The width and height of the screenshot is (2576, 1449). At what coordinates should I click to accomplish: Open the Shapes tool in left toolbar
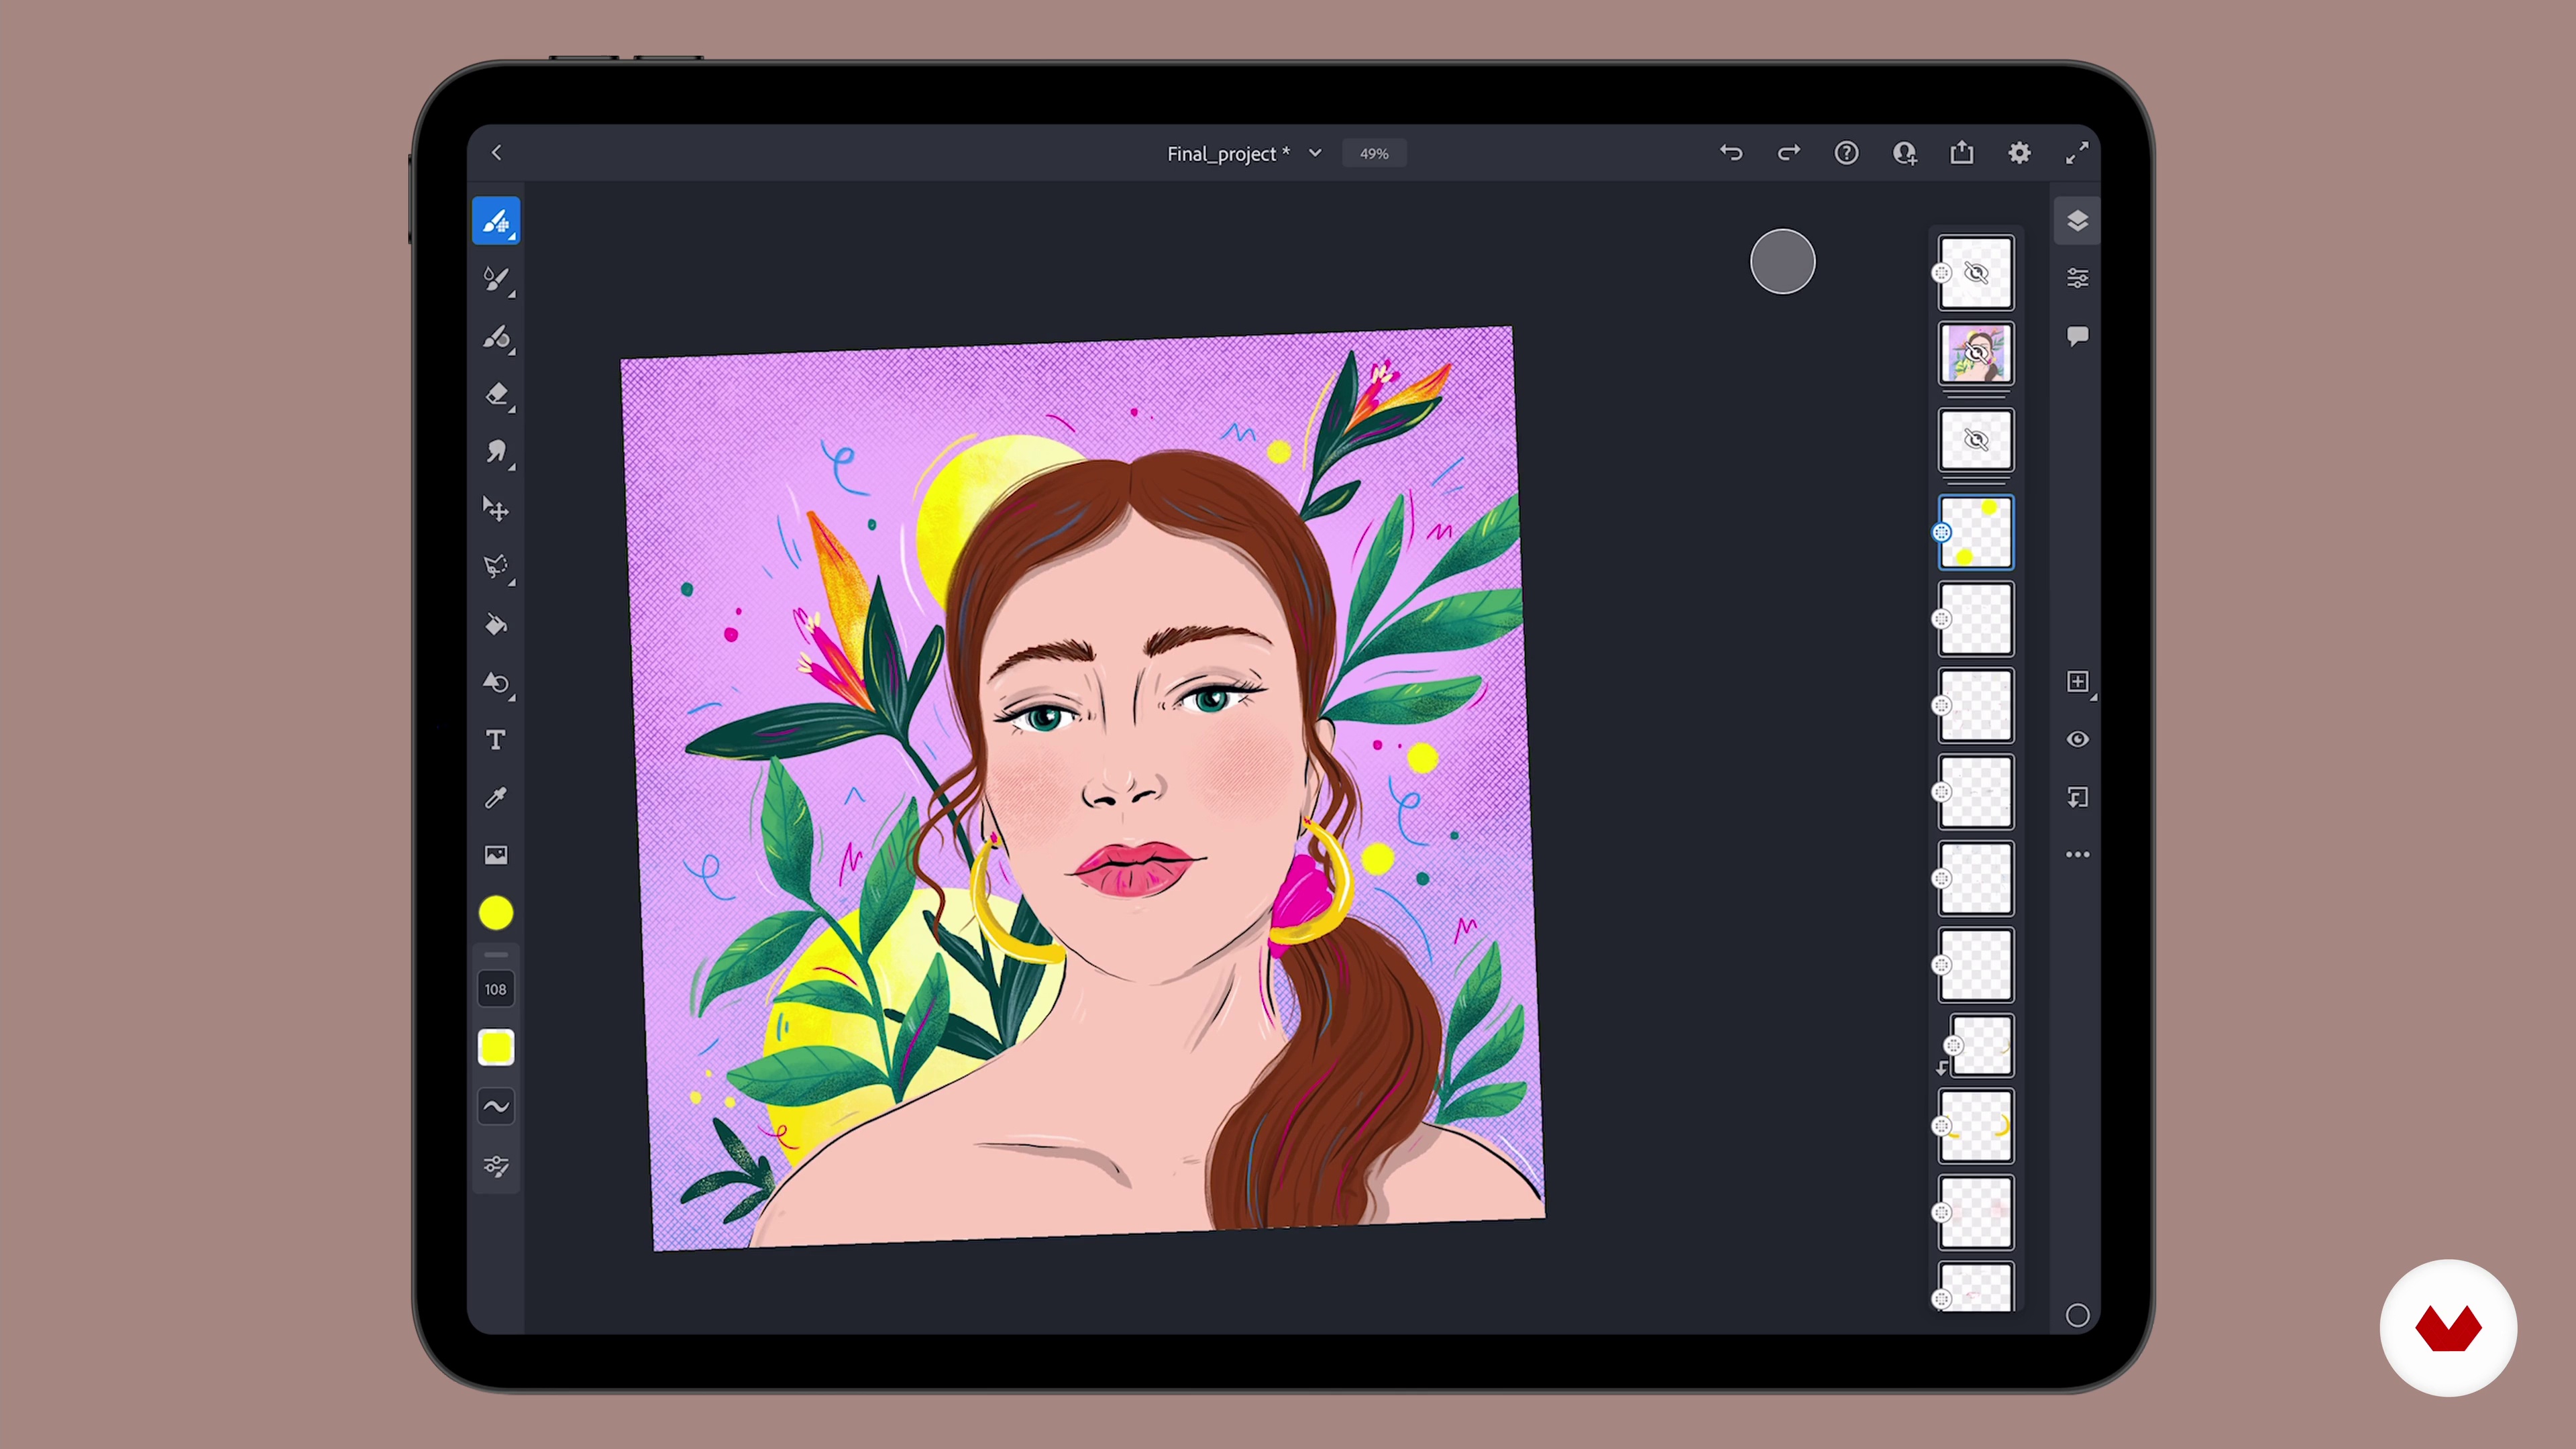pos(496,683)
